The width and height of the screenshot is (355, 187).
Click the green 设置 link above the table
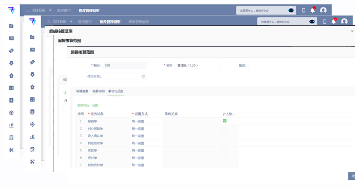[95, 105]
